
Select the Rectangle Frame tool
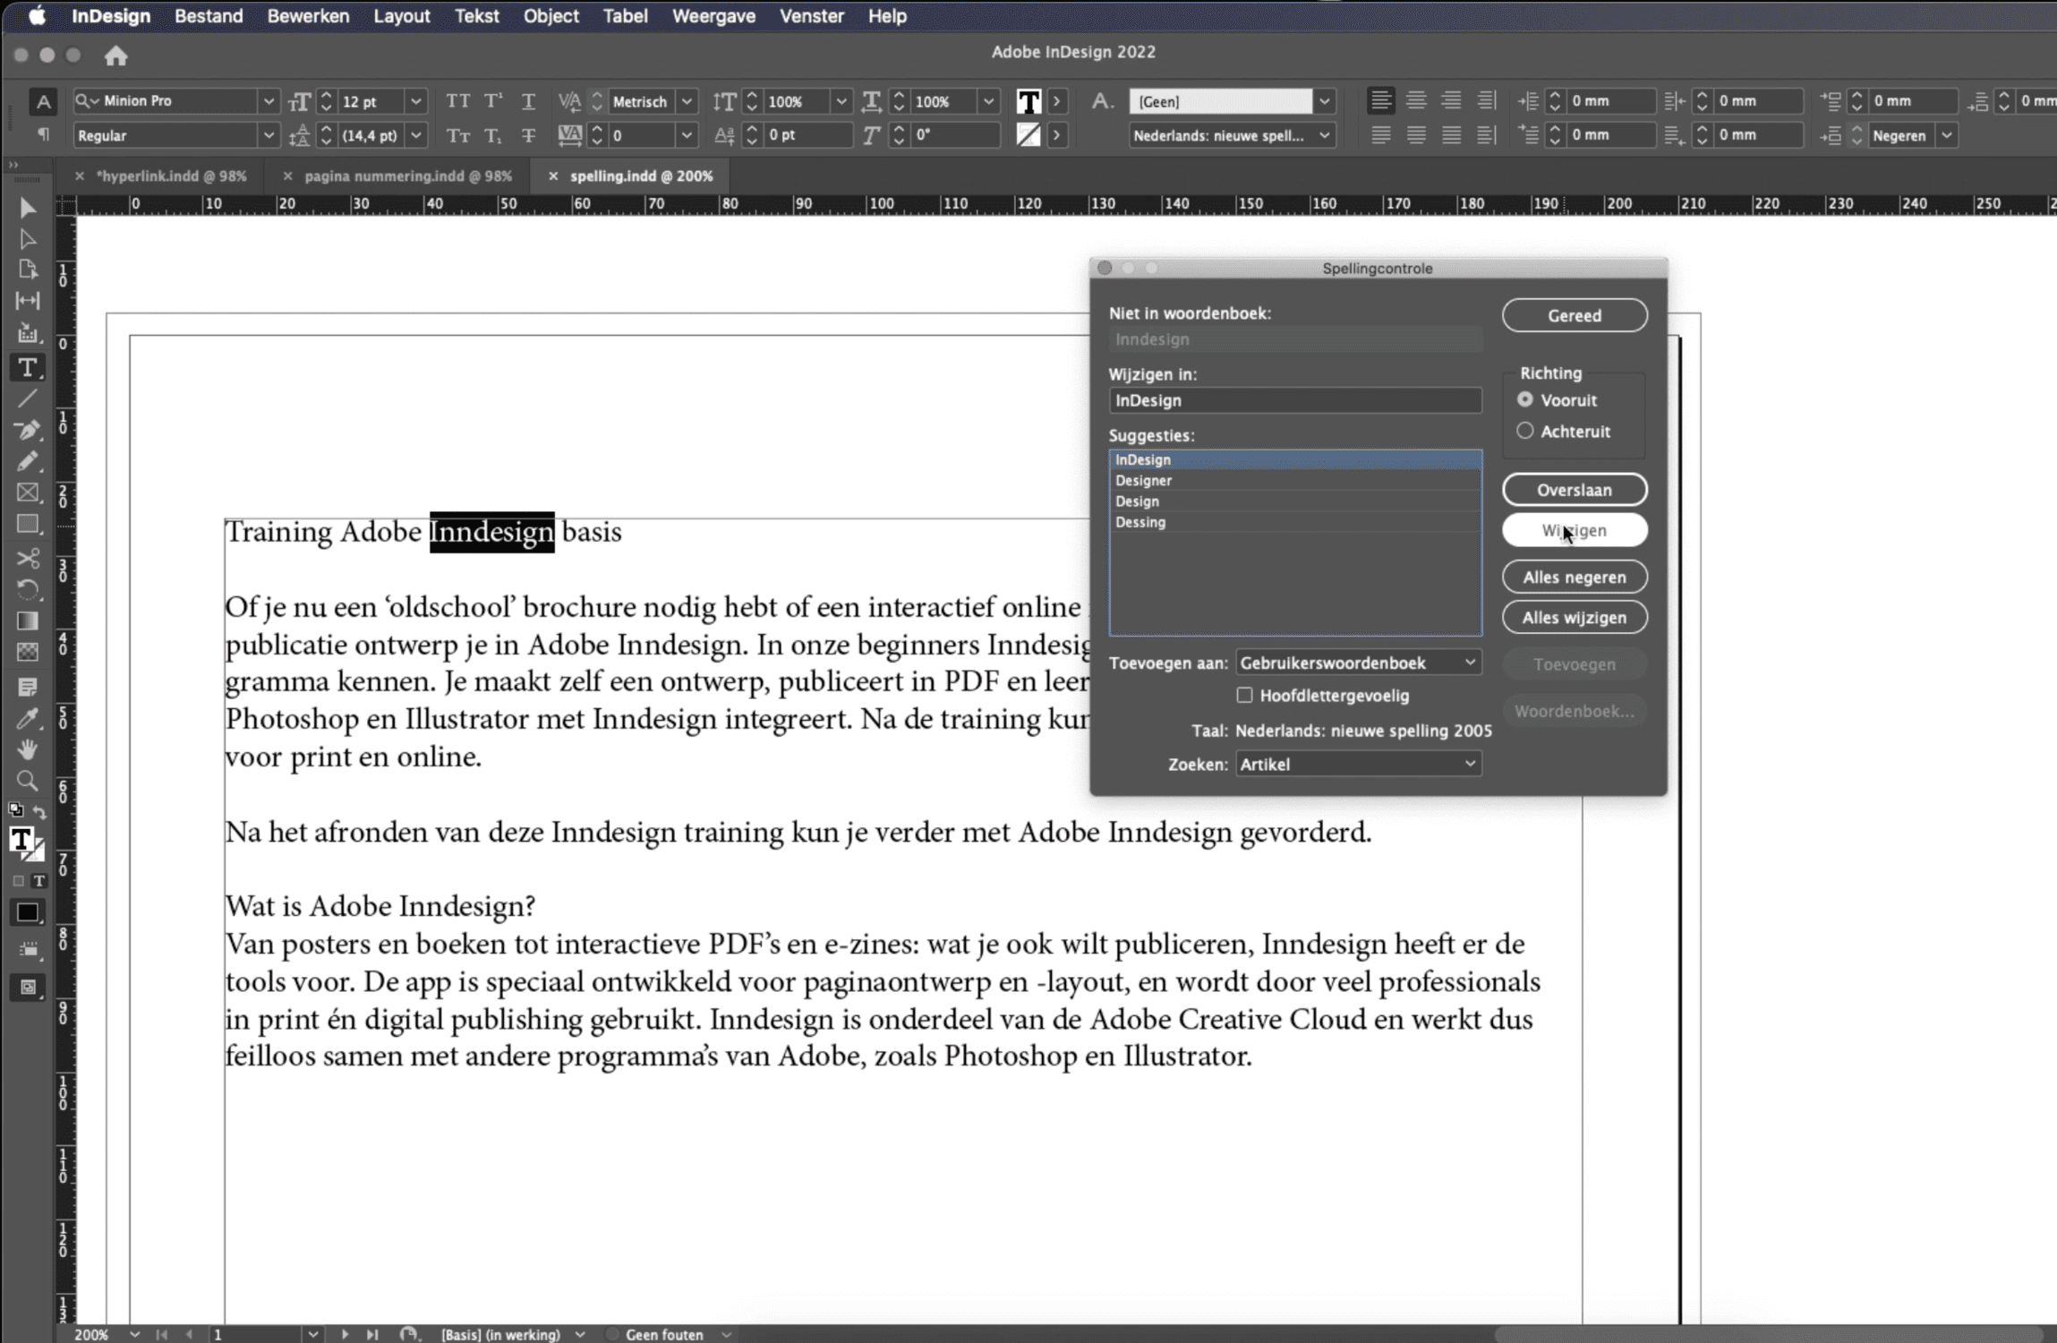click(28, 492)
